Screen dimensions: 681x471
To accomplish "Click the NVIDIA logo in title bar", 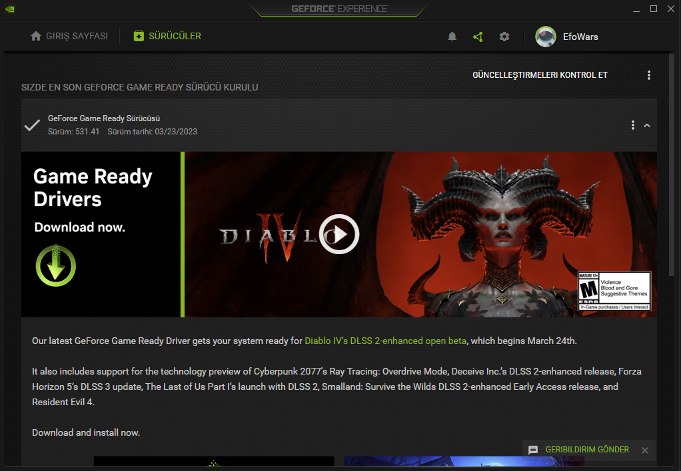I will pyautogui.click(x=9, y=9).
